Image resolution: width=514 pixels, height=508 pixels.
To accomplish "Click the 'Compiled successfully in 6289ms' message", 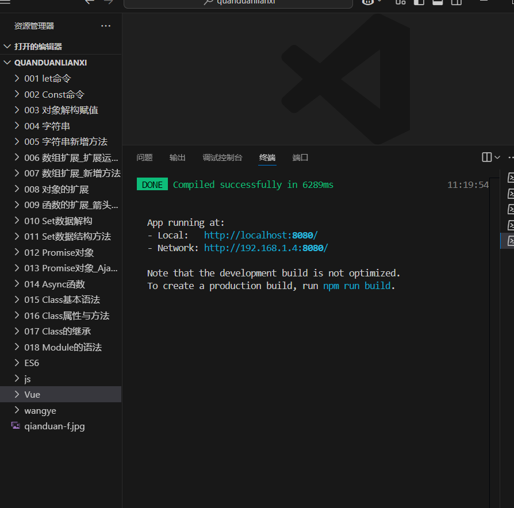I will point(253,185).
